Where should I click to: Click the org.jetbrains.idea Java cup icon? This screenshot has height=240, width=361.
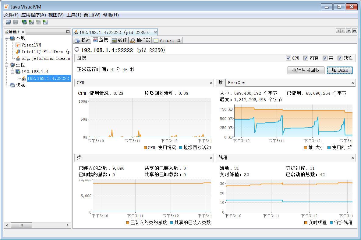18,58
